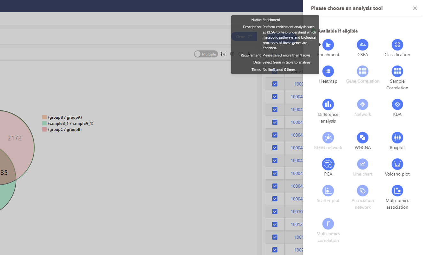Click the (groupB / groupA) legend swatch
Viewport: 423px width, 255px height.
click(44, 117)
